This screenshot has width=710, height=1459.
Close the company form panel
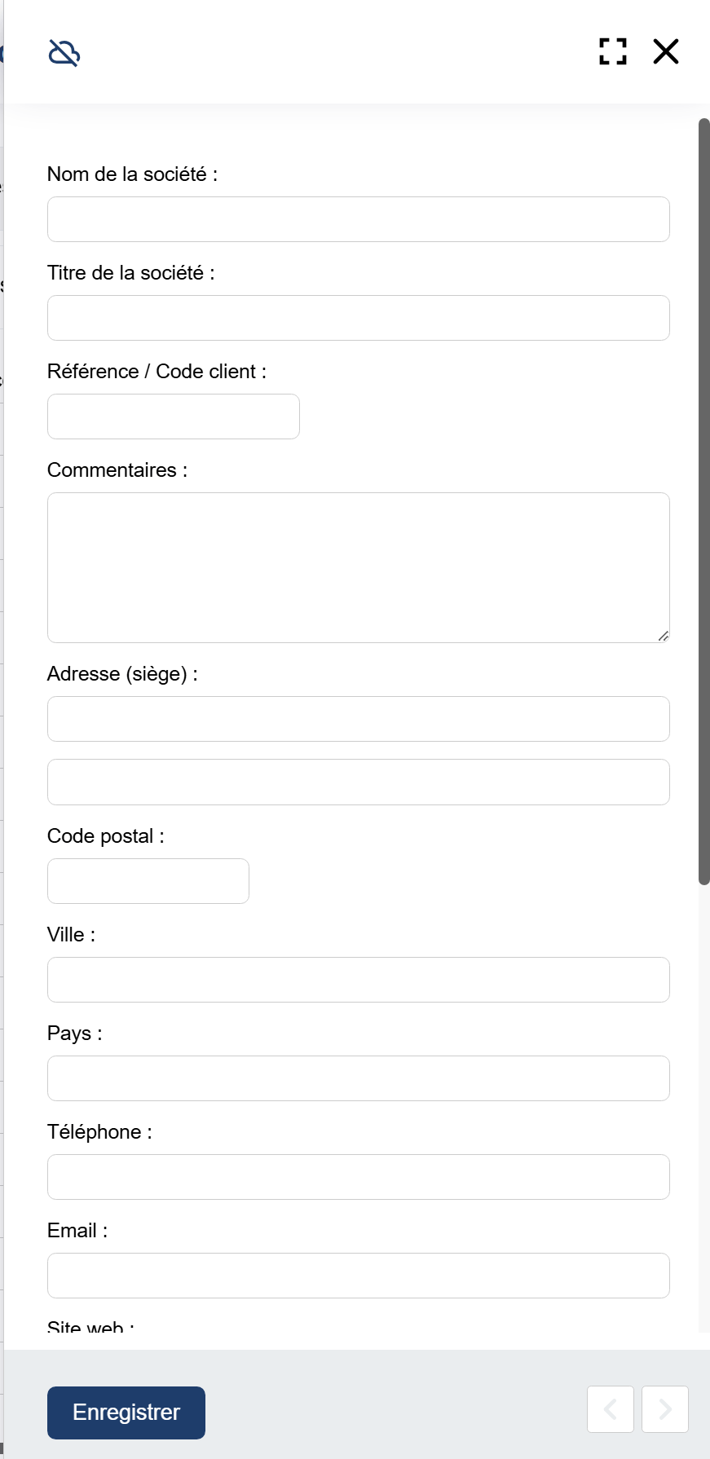point(666,51)
